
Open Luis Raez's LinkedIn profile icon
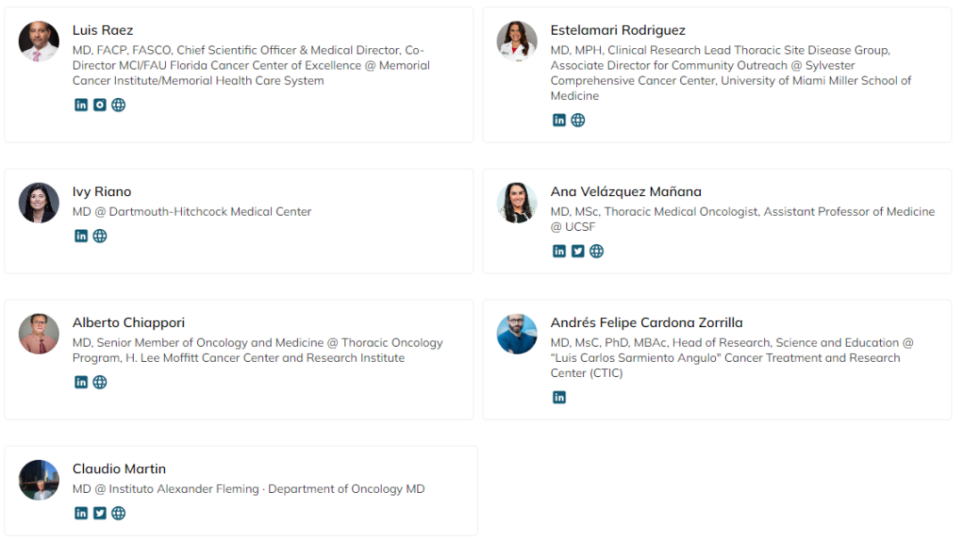tap(81, 105)
